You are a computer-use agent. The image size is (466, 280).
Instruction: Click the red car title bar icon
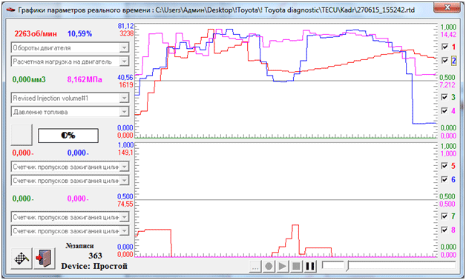(11, 10)
